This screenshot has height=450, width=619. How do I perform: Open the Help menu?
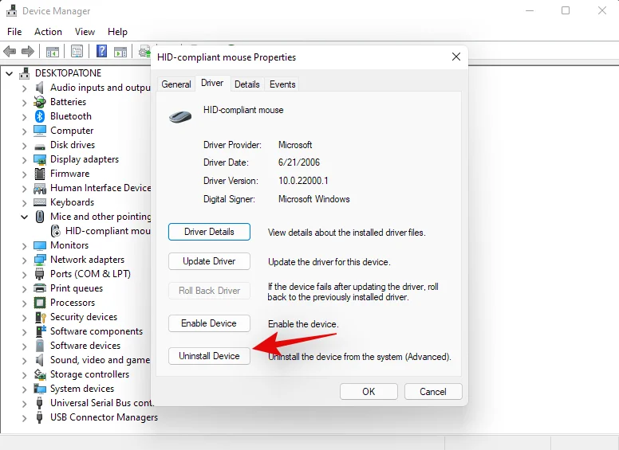[x=117, y=32]
